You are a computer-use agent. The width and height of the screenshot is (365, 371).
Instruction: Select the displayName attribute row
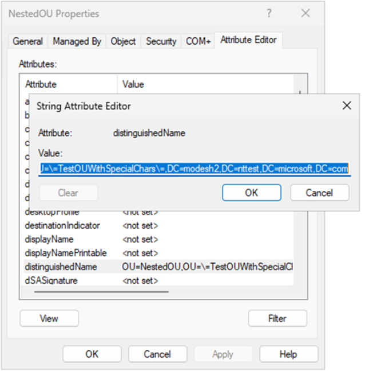coord(158,239)
